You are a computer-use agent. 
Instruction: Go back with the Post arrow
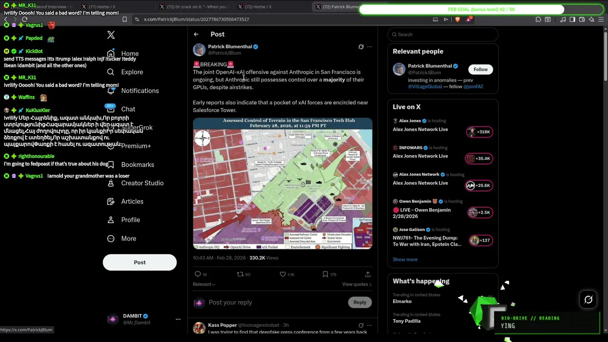pos(196,34)
